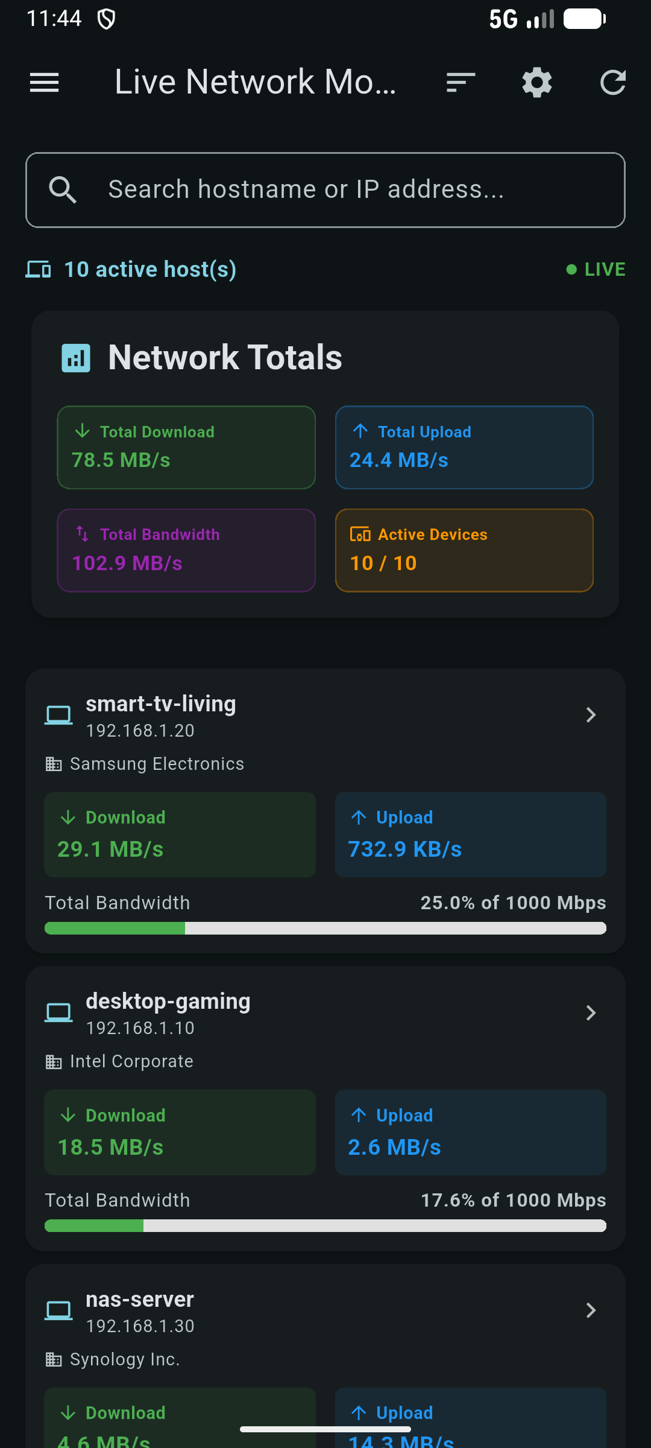This screenshot has width=651, height=1448.
Task: Tap the desktop-gaming laptop icon
Action: (x=59, y=1012)
